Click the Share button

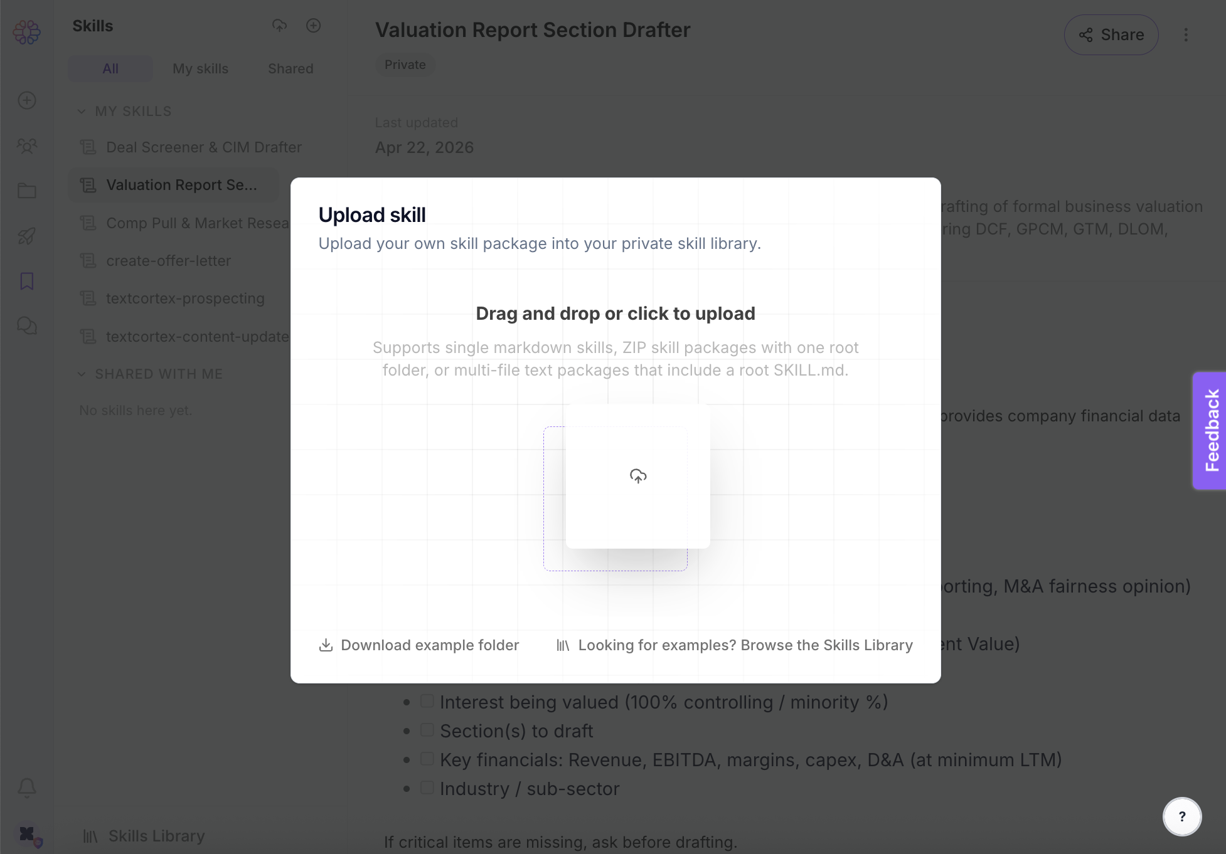tap(1111, 34)
